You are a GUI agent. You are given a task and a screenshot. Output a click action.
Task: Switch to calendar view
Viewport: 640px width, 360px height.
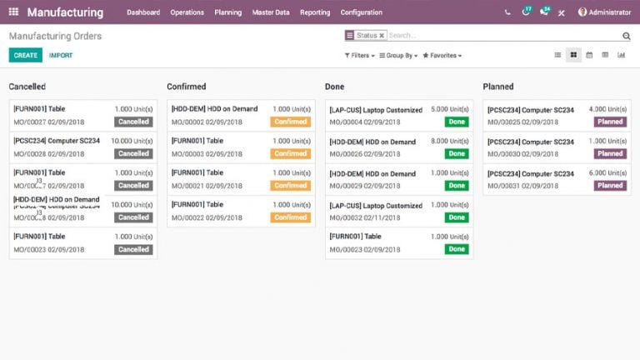[x=589, y=55]
